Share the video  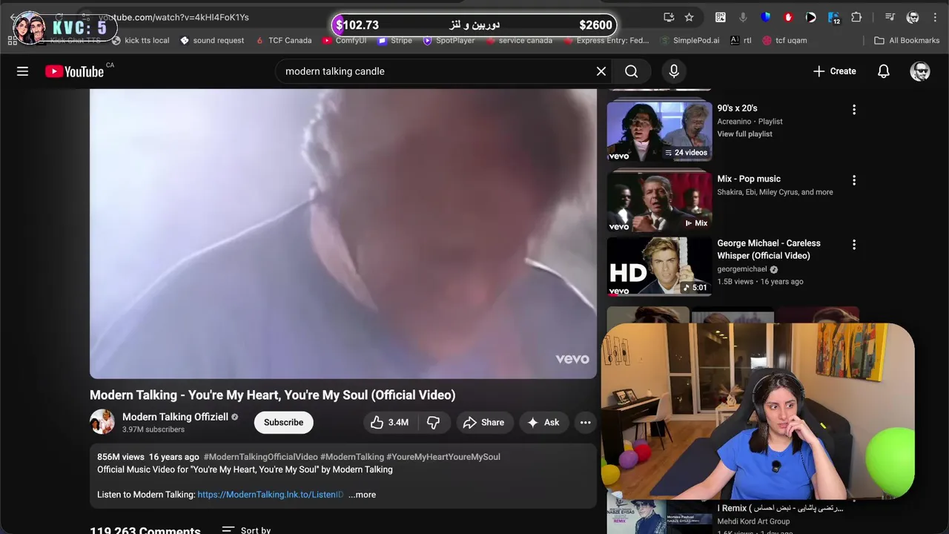tap(483, 423)
